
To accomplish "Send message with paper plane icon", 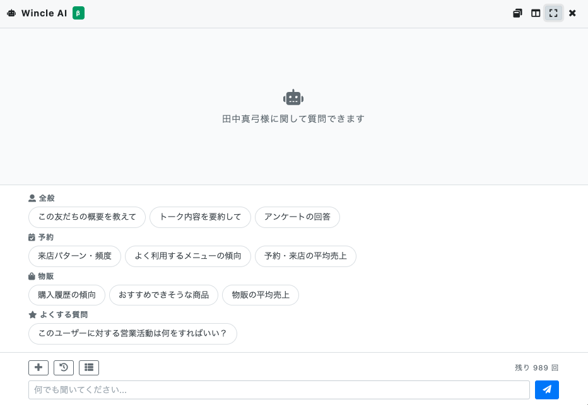I will pyautogui.click(x=547, y=390).
